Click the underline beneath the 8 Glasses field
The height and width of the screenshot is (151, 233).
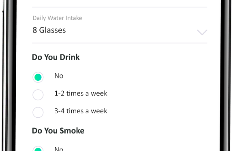(120, 43)
